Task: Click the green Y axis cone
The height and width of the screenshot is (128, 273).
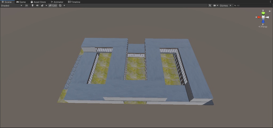Action: (x=263, y=13)
